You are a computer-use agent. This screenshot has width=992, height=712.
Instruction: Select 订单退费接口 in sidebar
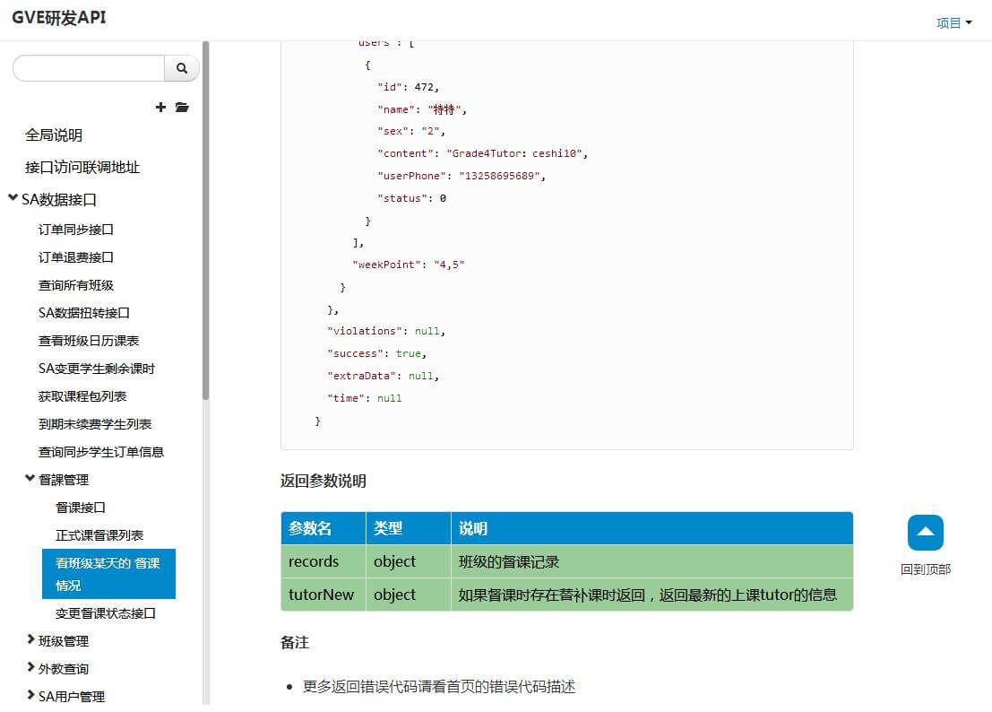coord(76,257)
